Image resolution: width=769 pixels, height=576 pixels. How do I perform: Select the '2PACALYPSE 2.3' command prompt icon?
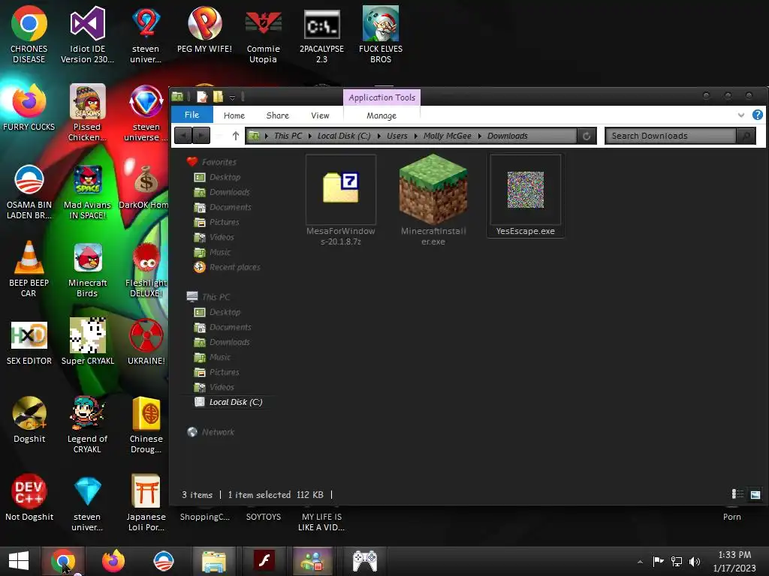(321, 34)
